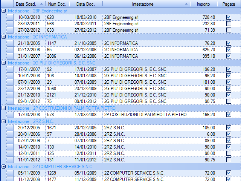Click amount 625,70 cell
The width and height of the screenshot is (241, 181).
203,50
